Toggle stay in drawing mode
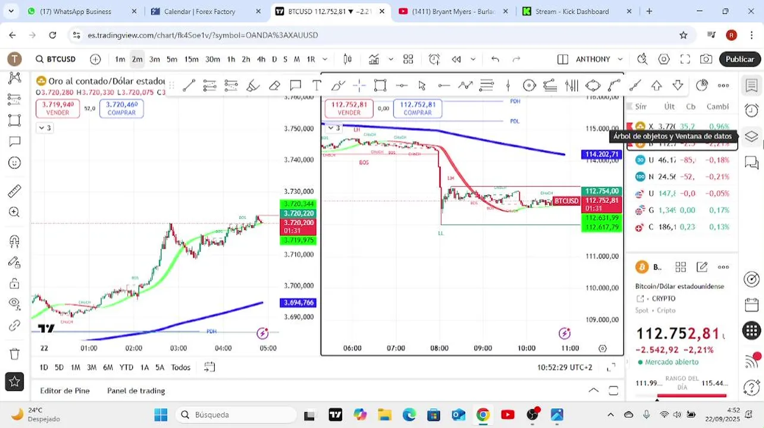The image size is (764, 428). 15,262
